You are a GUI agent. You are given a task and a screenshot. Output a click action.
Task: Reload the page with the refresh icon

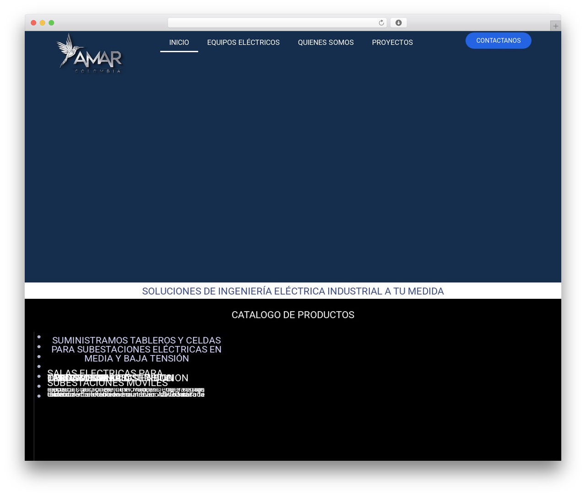click(x=381, y=23)
